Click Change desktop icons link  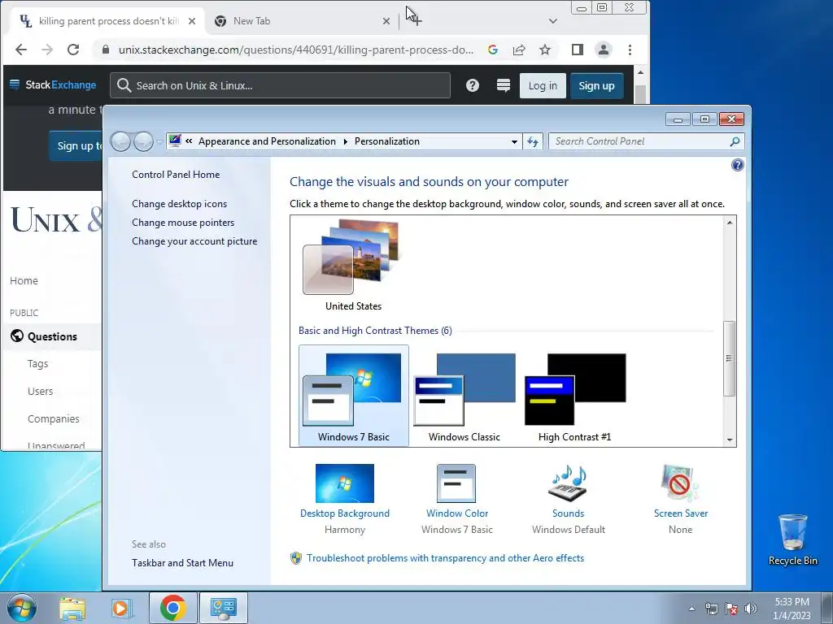point(180,204)
